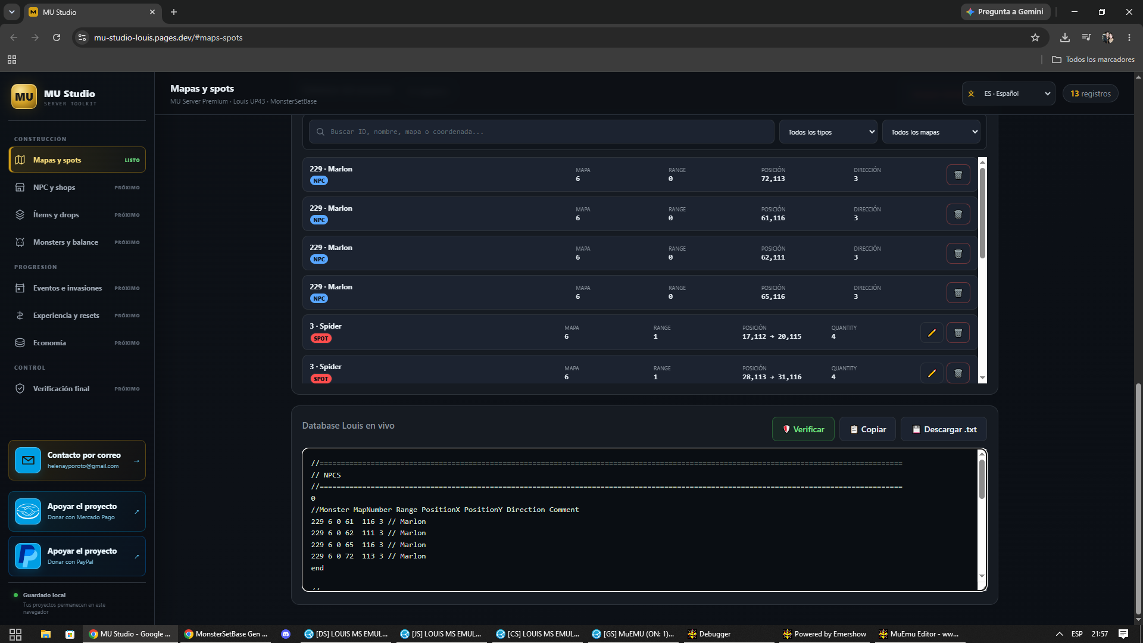This screenshot has width=1143, height=643.
Task: Open the Windows notification center icon
Action: point(1123,634)
